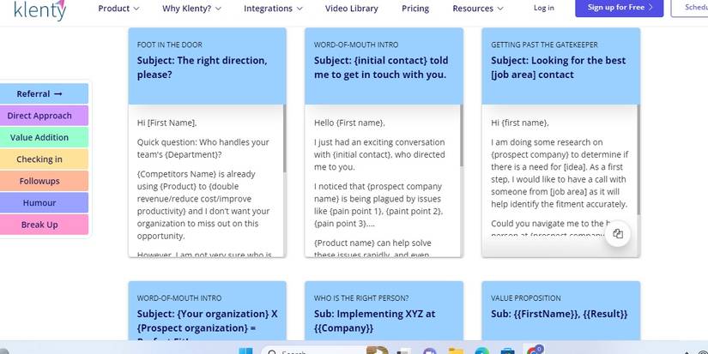This screenshot has width=708, height=354.
Task: Click the copy template floating icon
Action: 617,235
